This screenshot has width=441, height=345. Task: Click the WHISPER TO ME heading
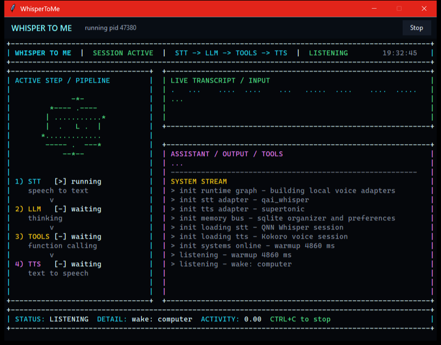coord(42,28)
